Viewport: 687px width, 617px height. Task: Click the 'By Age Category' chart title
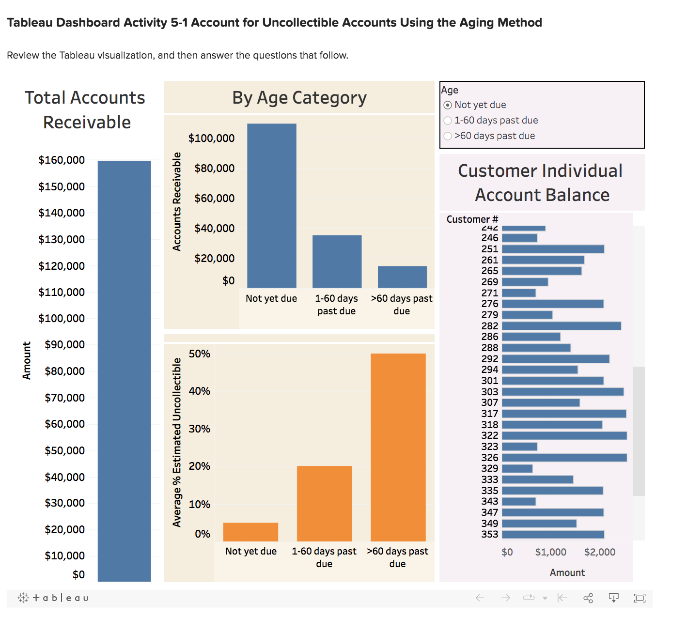[299, 97]
